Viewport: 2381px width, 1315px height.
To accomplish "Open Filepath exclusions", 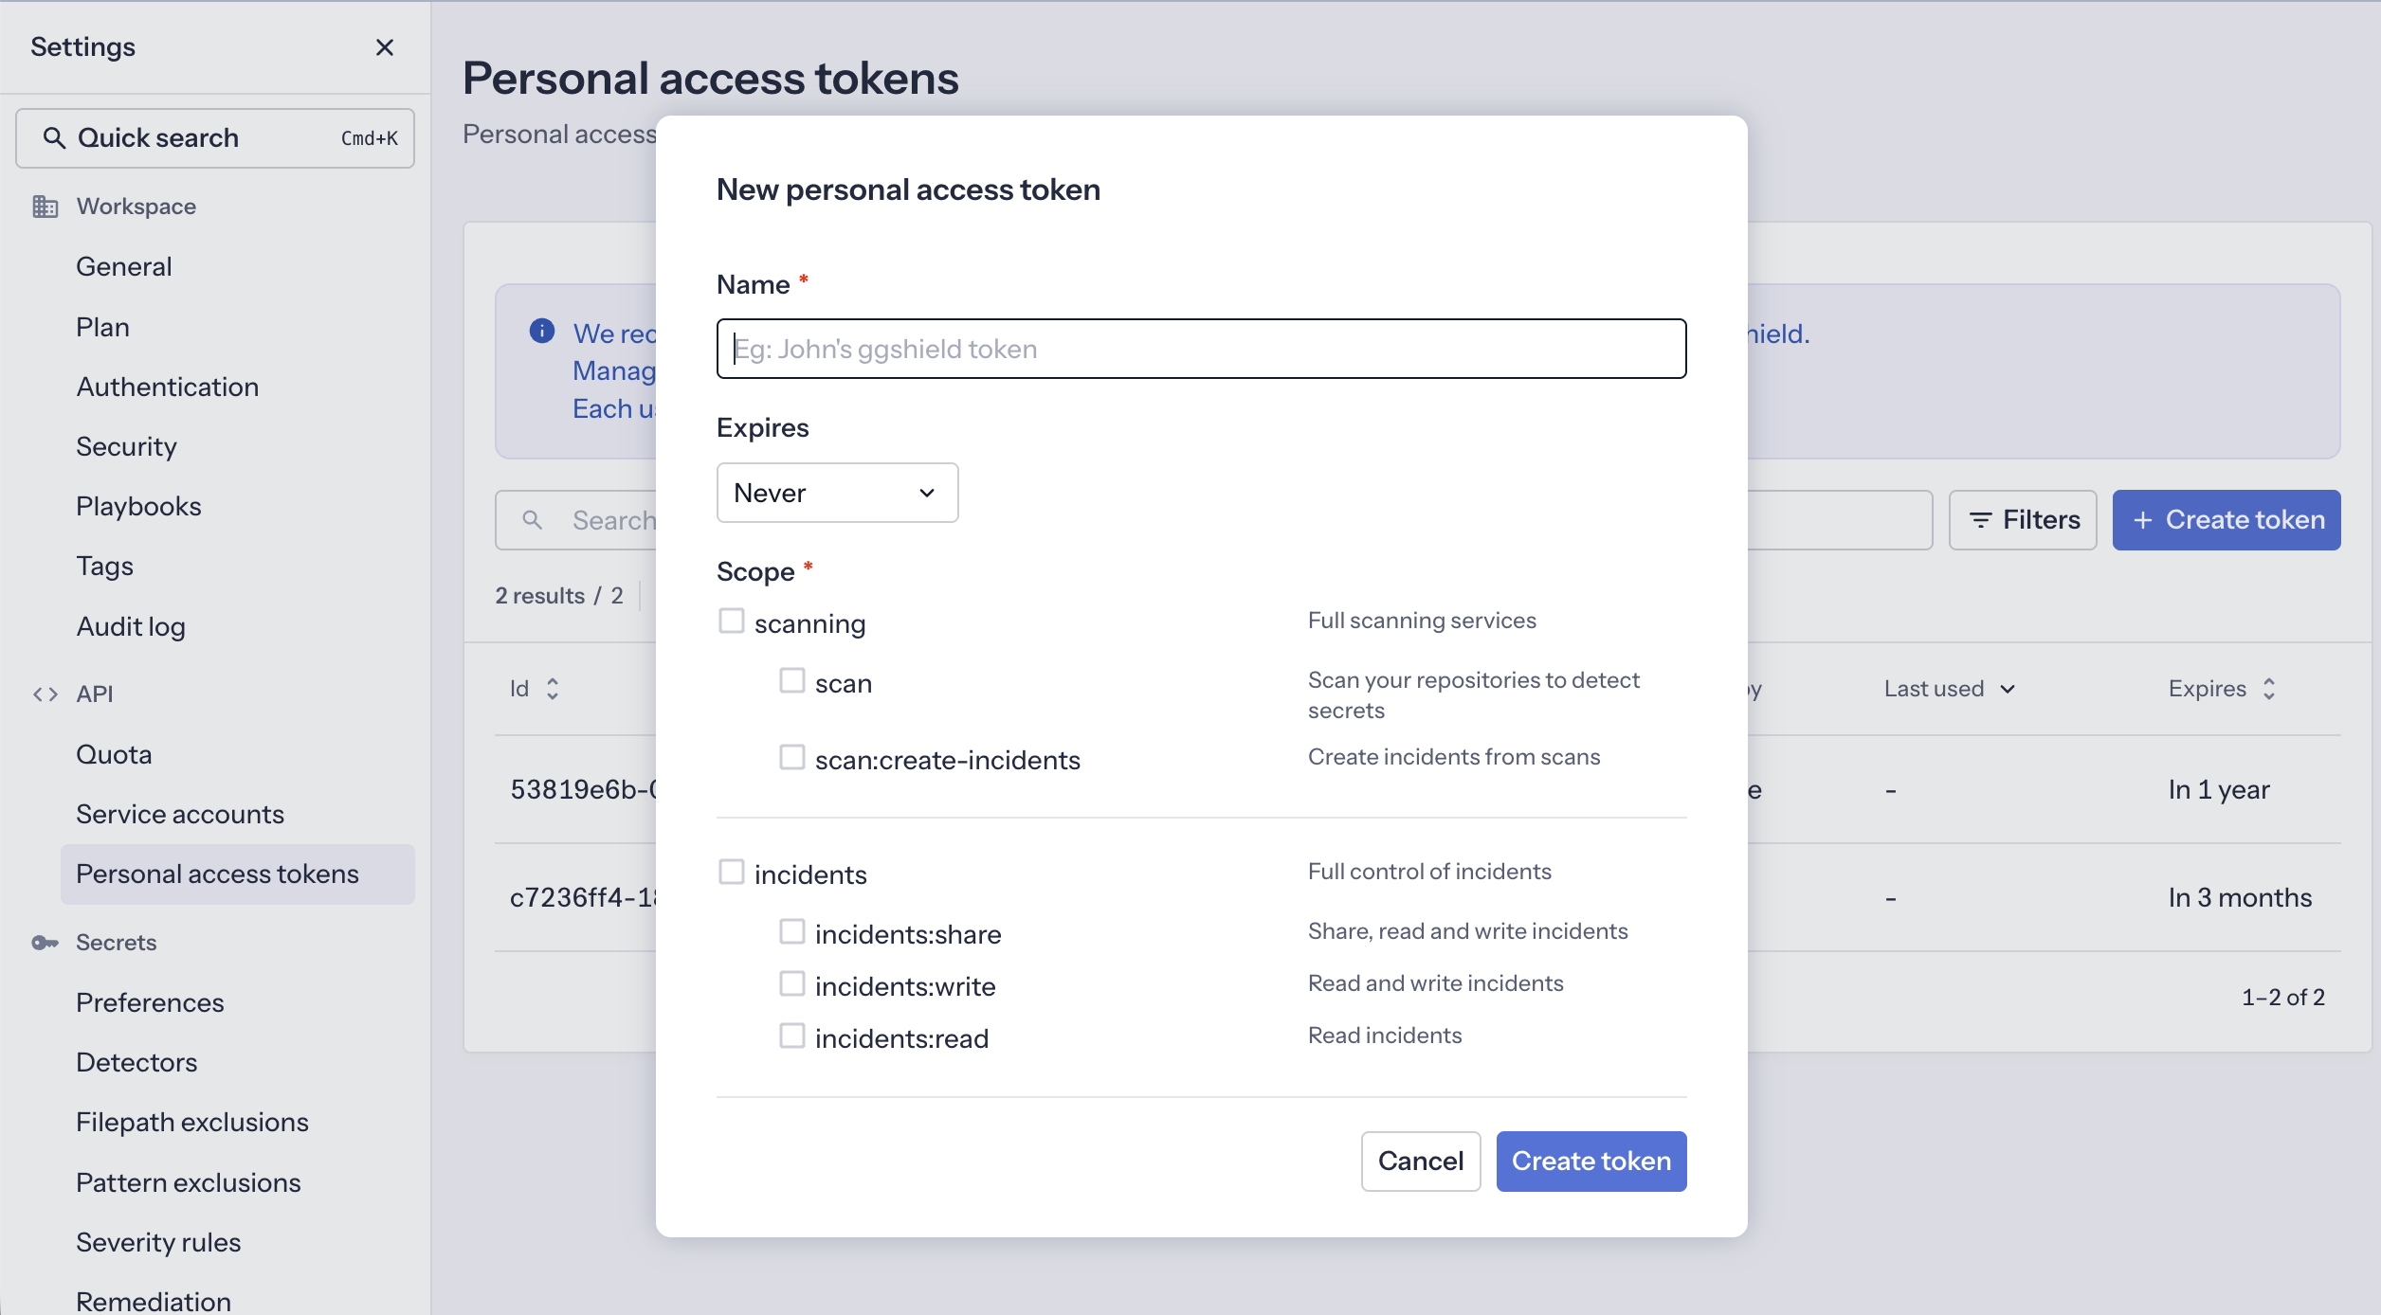I will click(x=192, y=1123).
